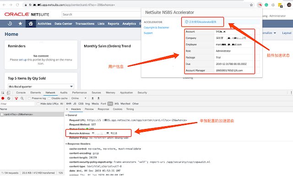Switch to the Elements tab
The width and height of the screenshot is (293, 183).
(x=36, y=92)
